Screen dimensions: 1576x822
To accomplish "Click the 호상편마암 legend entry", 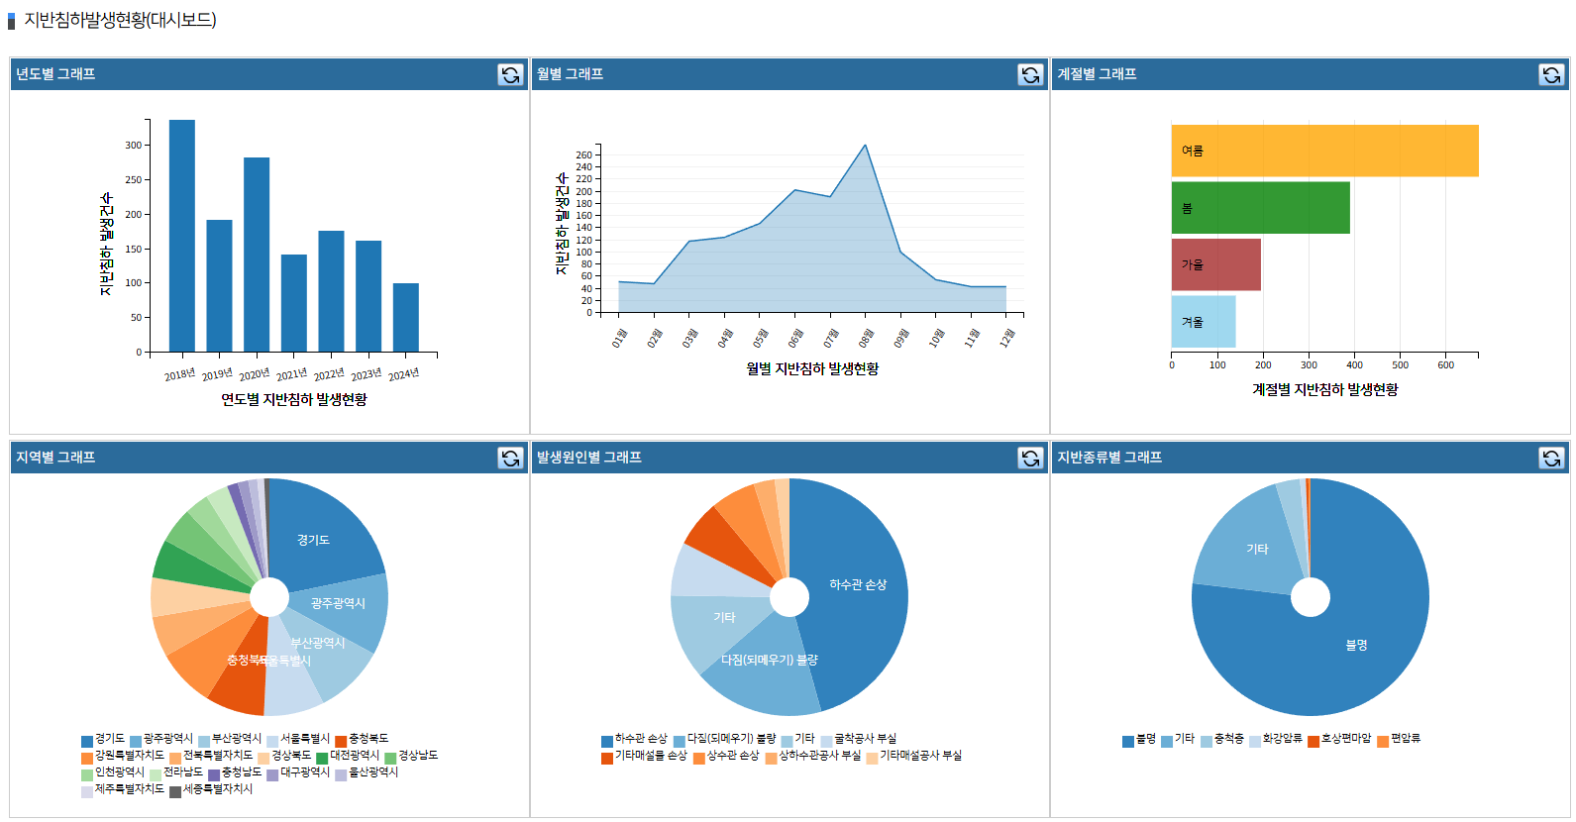I will [1345, 739].
